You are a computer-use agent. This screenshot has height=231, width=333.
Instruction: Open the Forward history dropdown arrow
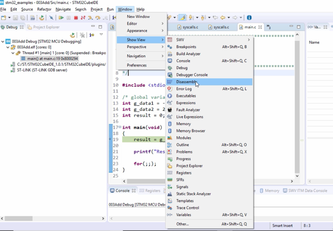[x=241, y=18]
